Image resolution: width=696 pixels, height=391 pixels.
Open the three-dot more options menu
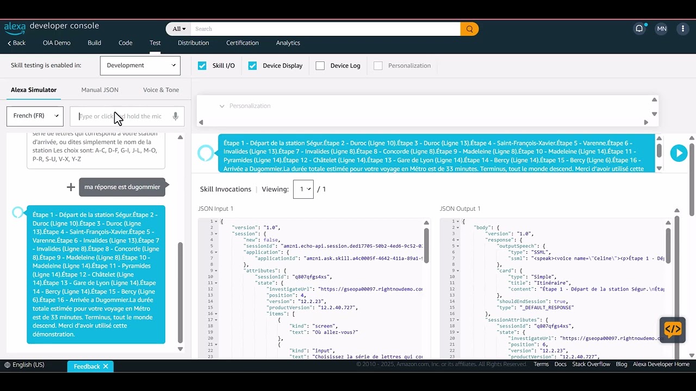[x=683, y=29]
